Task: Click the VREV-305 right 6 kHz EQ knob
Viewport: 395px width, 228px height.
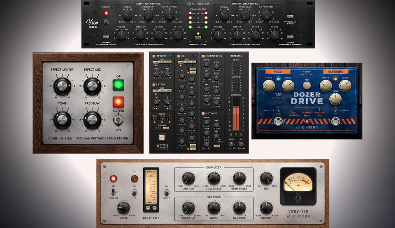Action: pos(275,35)
